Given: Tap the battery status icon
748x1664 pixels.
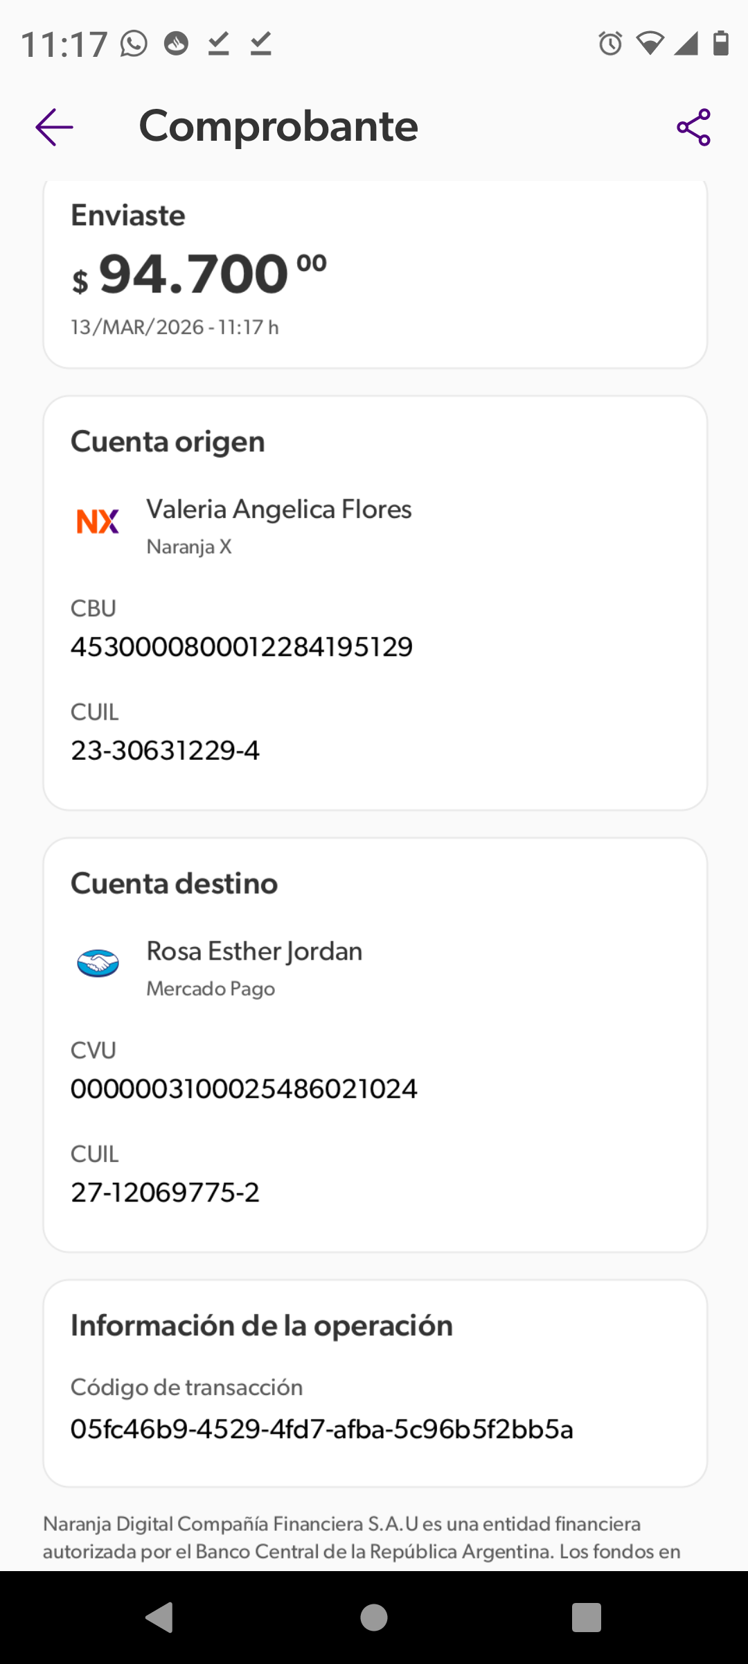Looking at the screenshot, I should coord(721,44).
